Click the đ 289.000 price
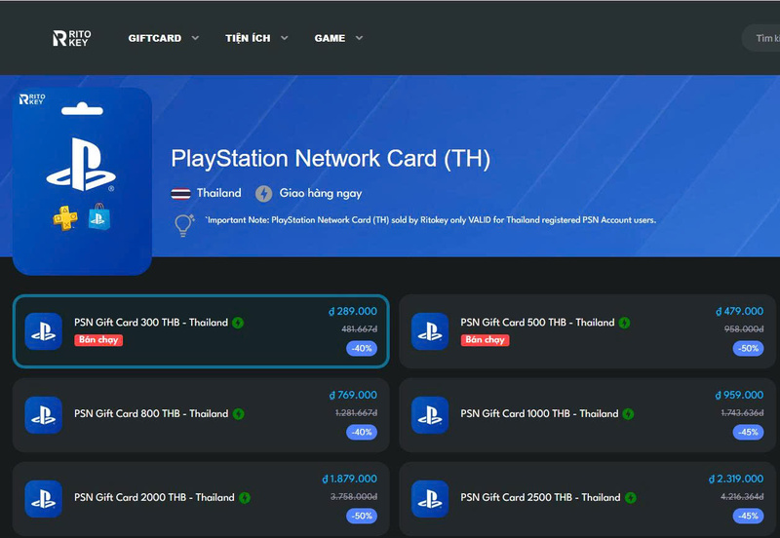Viewport: 780px width, 538px height. [353, 311]
